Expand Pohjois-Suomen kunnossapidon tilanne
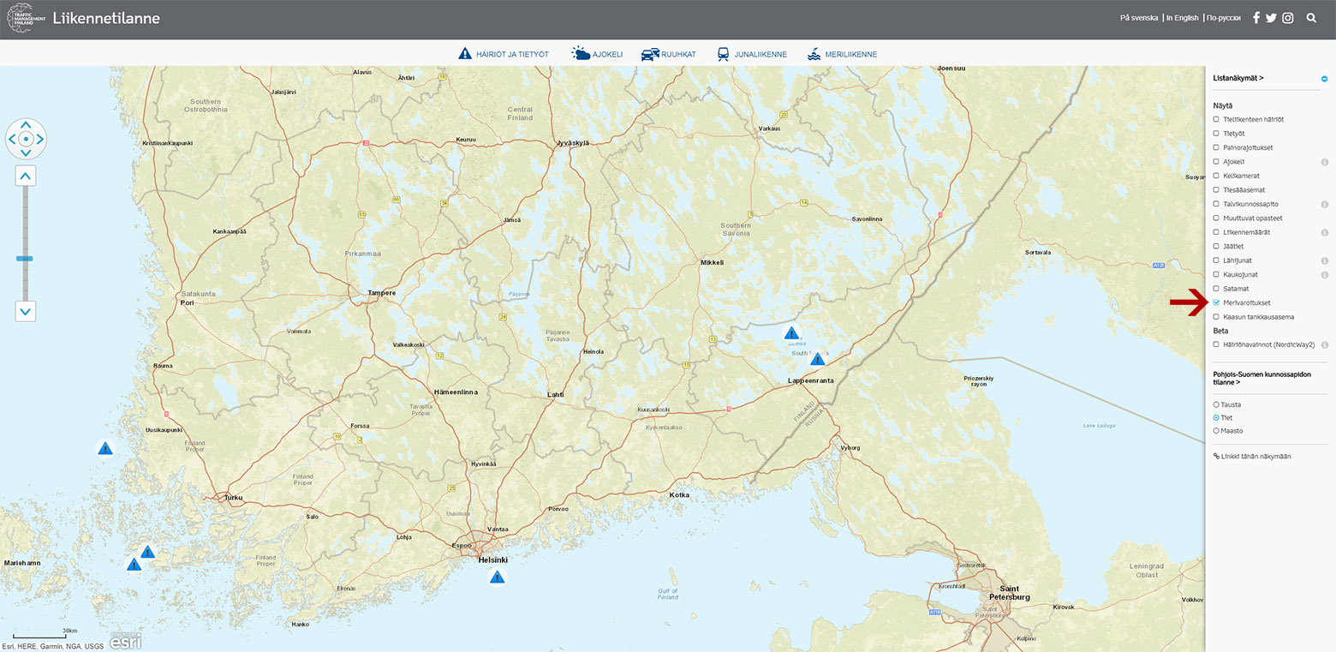Screen dimensions: 1336x652 [x=1261, y=378]
